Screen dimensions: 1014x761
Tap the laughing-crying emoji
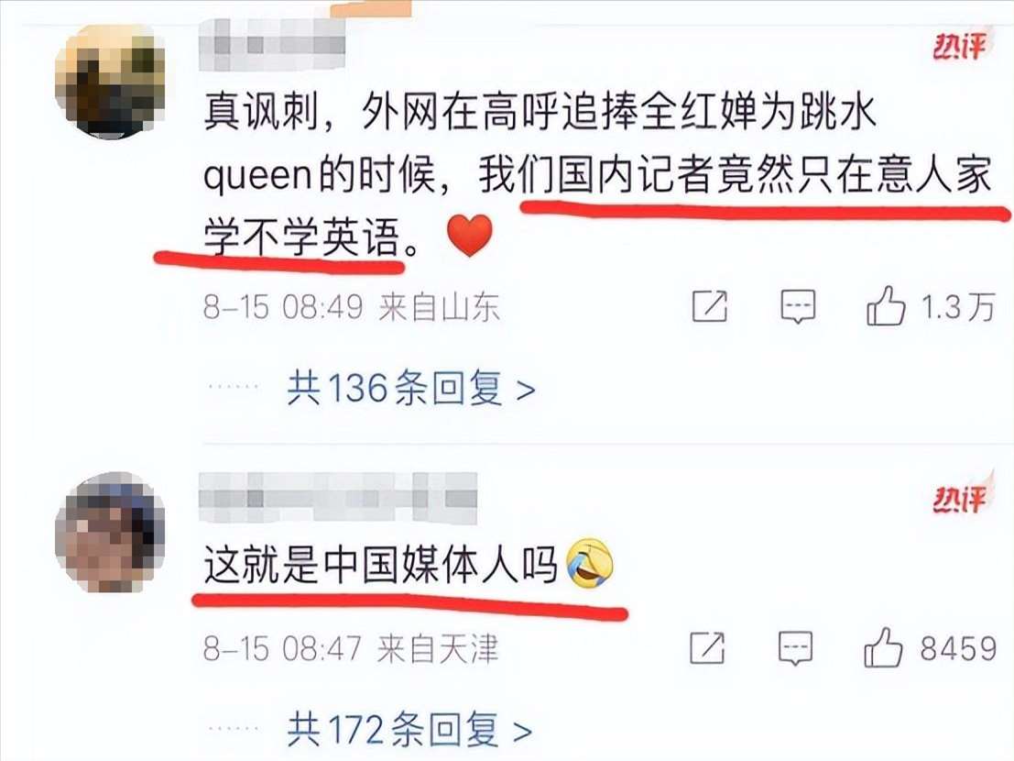589,562
